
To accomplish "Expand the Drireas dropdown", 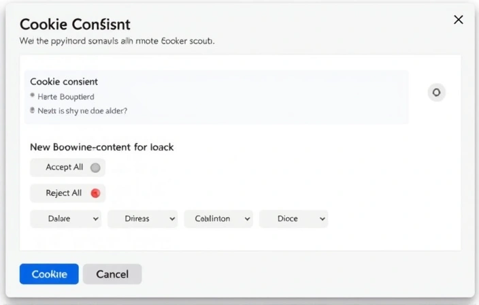I will [x=142, y=219].
